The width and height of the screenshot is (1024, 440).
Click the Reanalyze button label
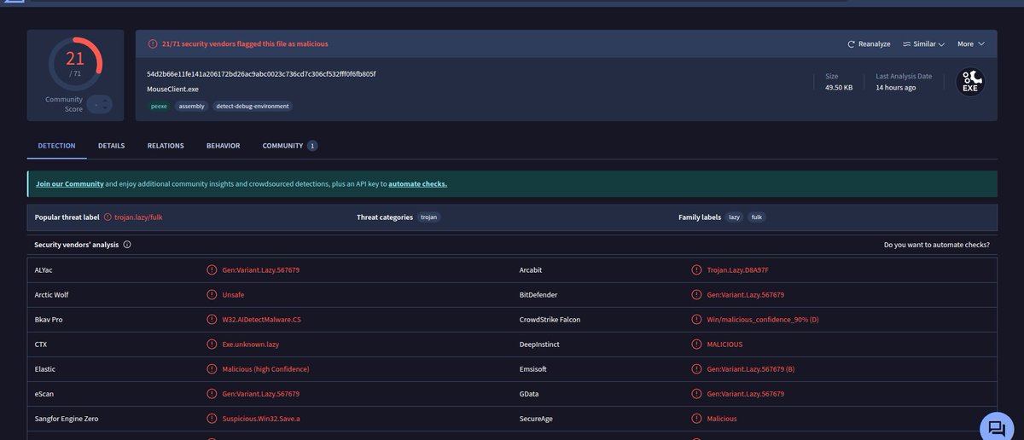pyautogui.click(x=875, y=43)
